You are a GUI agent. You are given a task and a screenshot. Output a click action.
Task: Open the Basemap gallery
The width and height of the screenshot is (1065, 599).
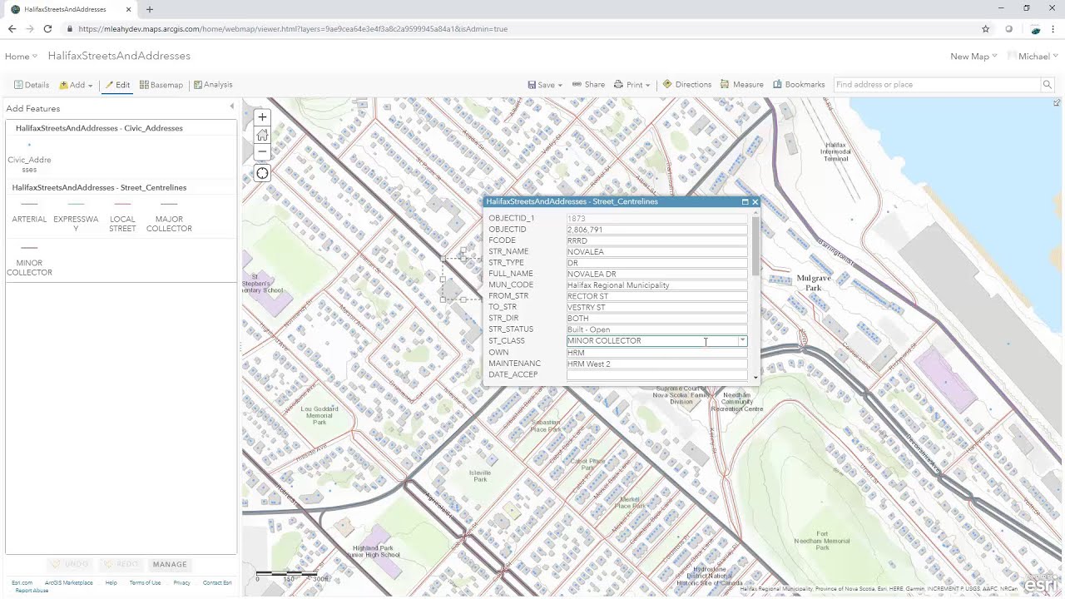[161, 85]
